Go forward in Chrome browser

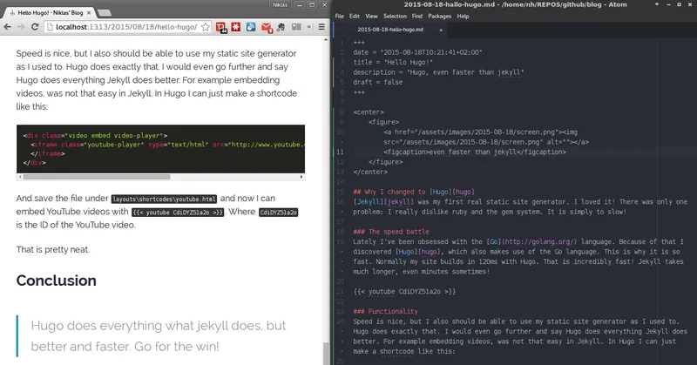[21, 27]
